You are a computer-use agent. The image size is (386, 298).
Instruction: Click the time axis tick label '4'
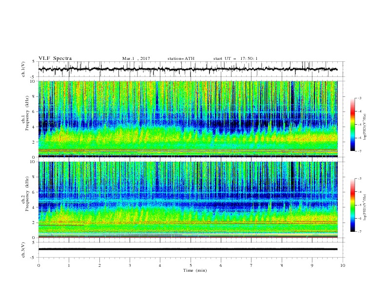click(x=160, y=265)
